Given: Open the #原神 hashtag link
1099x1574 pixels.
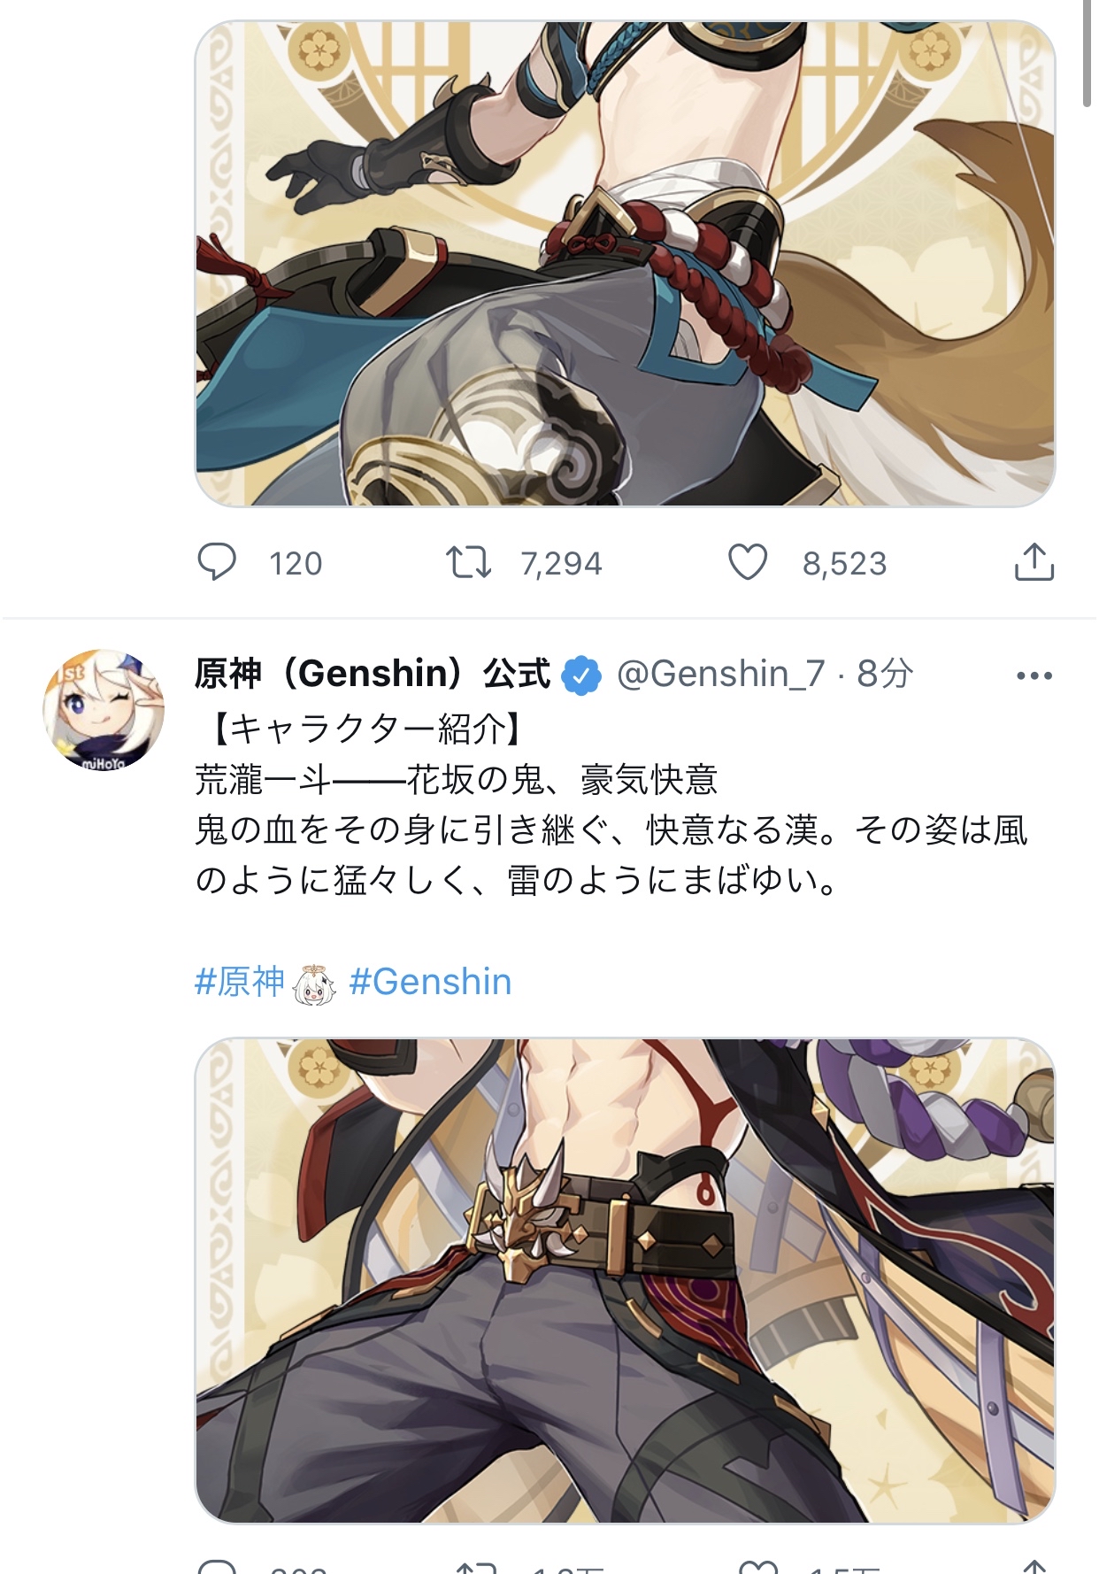Looking at the screenshot, I should click(x=240, y=982).
